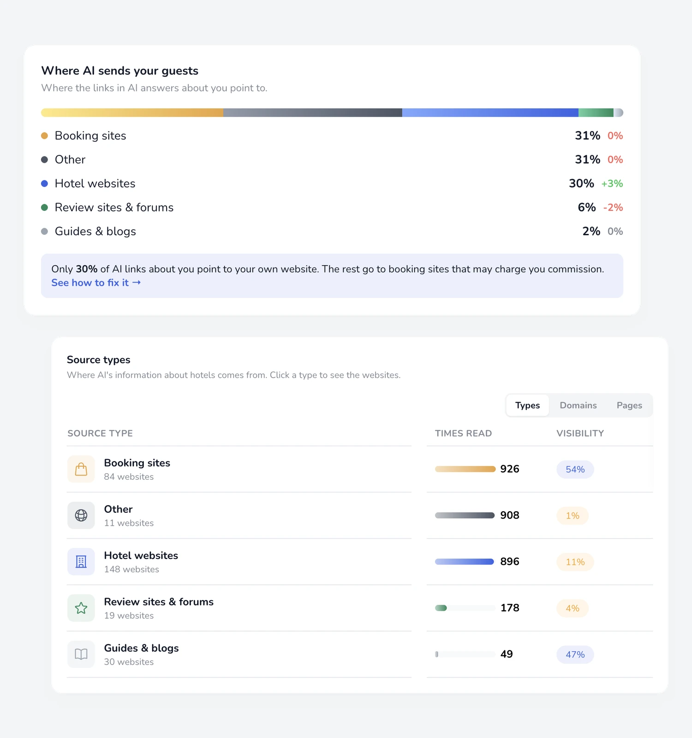Click the Other 11 websites row title

(x=118, y=509)
